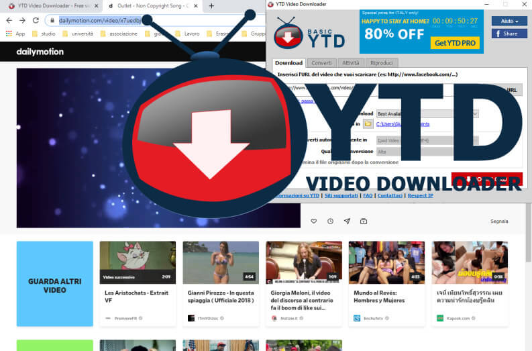
Task: Expand the Best Available quality dropdown
Action: 427,113
